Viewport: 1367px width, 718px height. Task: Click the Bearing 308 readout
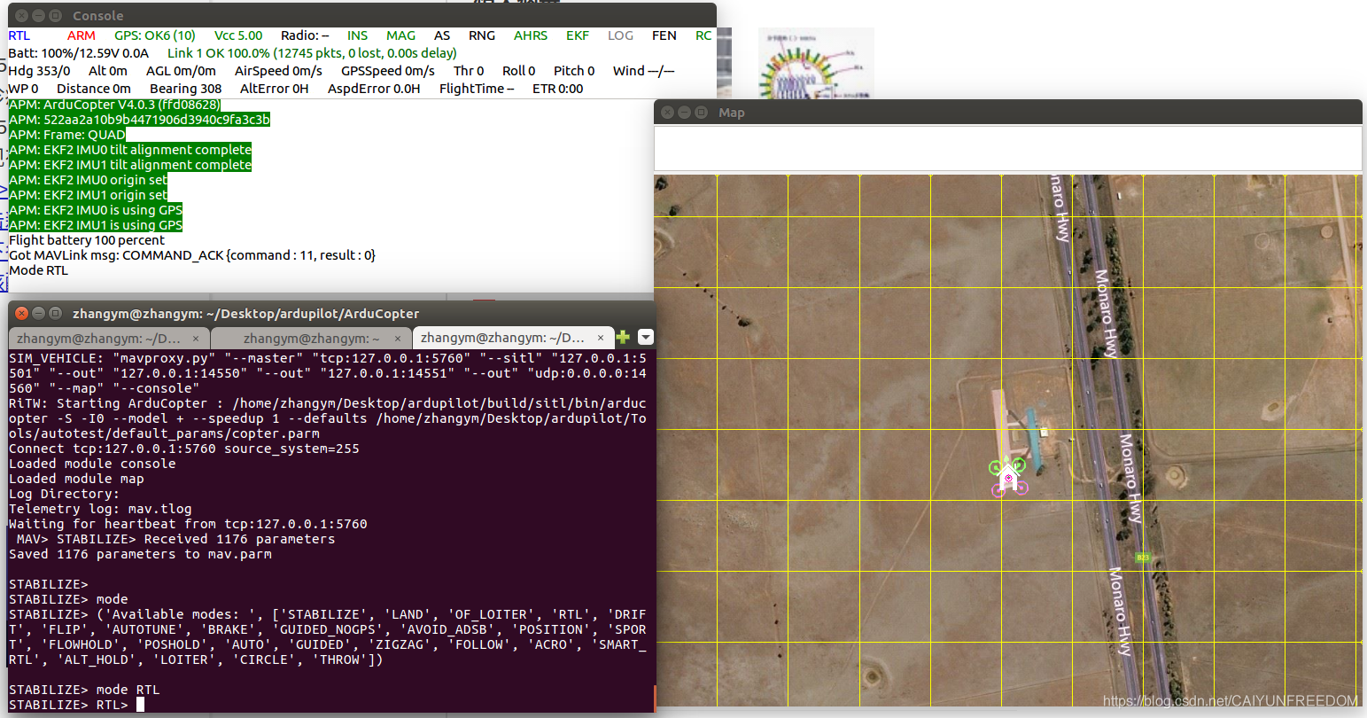coord(186,89)
